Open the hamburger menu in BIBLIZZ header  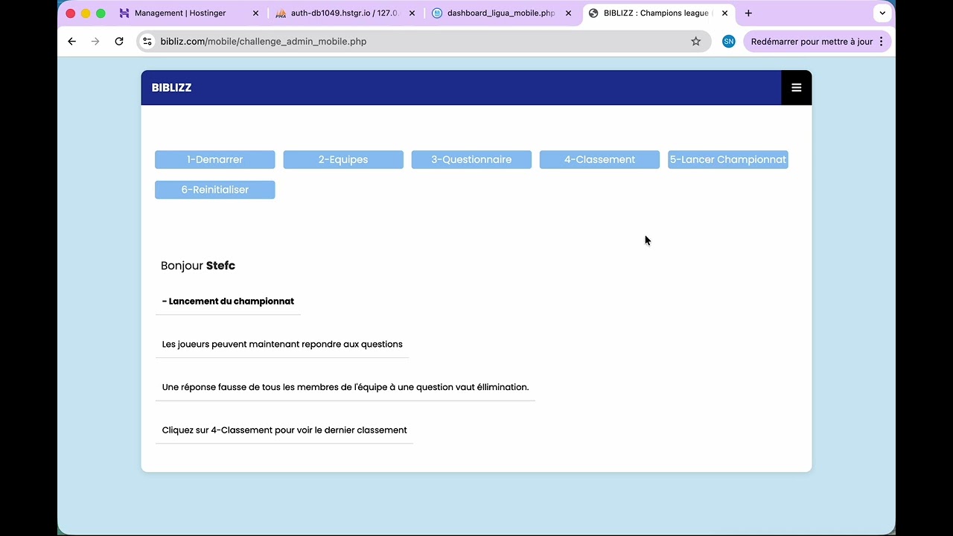[796, 88]
